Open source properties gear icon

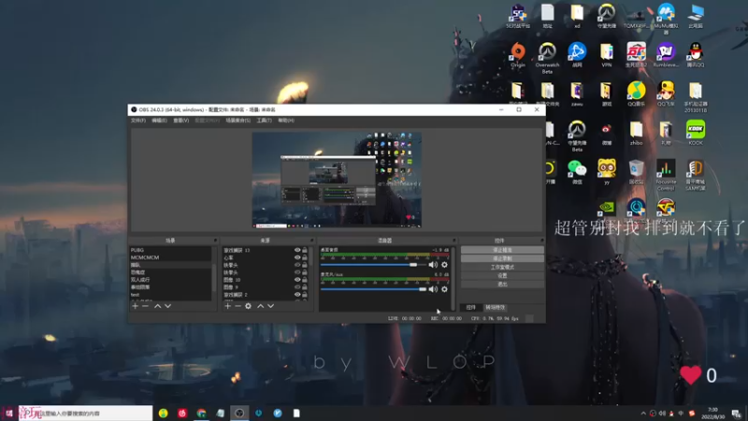(x=248, y=306)
